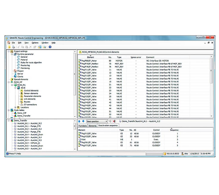This screenshot has height=195, width=219.
Task: Click the Project settings folder icon
Action: click(x=12, y=51)
